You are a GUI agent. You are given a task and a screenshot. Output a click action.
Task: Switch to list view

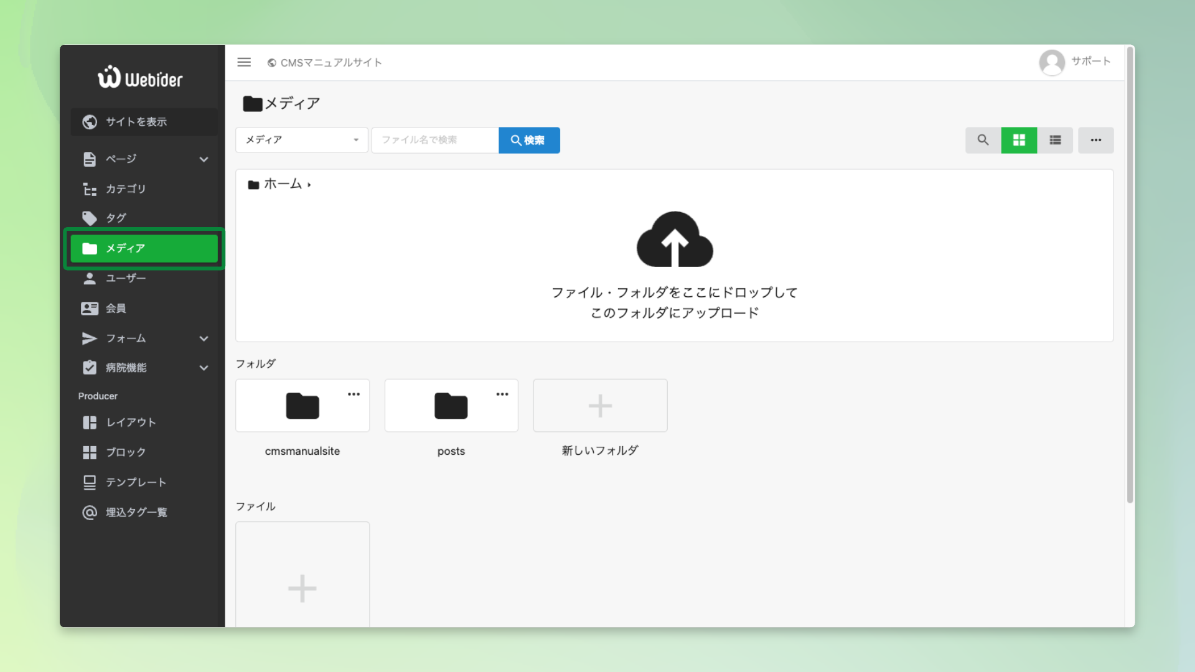click(1055, 140)
